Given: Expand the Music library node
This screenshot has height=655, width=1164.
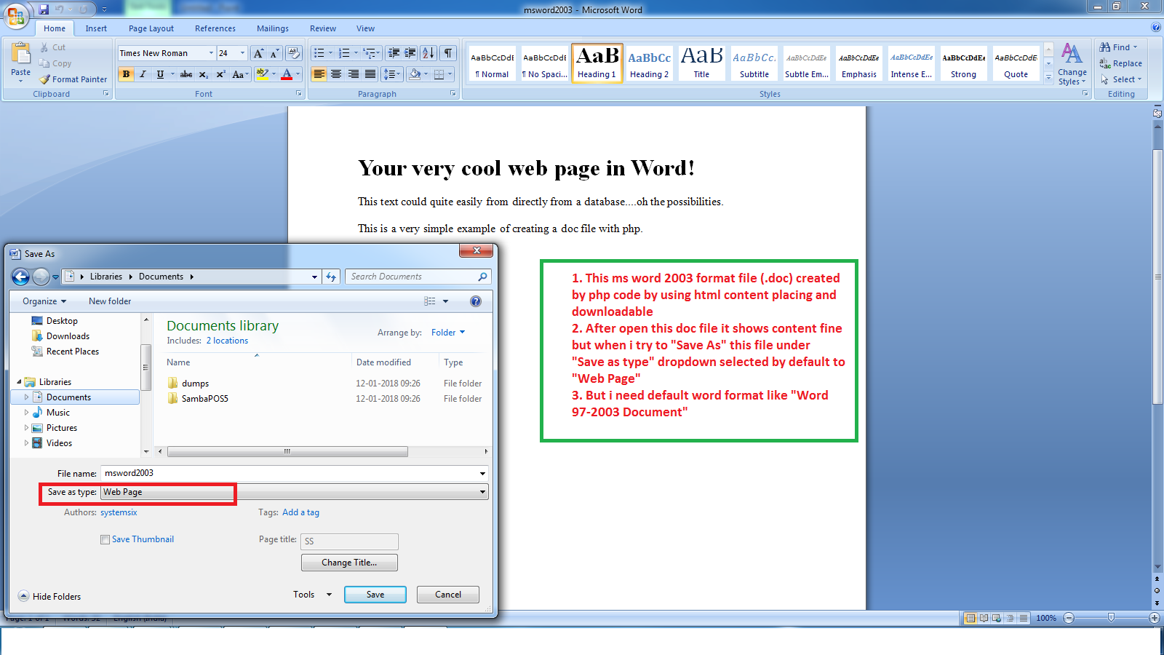Looking at the screenshot, I should (27, 413).
